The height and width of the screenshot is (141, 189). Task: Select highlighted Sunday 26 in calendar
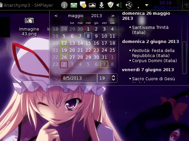[x=64, y=57]
